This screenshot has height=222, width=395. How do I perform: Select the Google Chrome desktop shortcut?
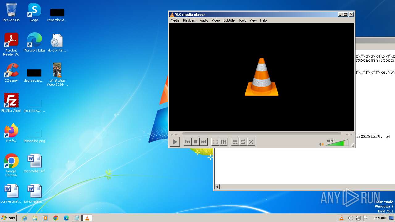[x=11, y=165]
